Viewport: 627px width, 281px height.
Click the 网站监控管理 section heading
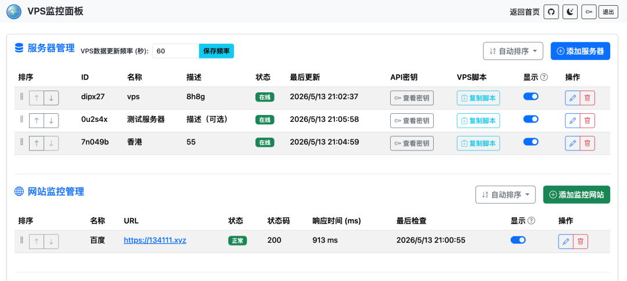coord(56,192)
